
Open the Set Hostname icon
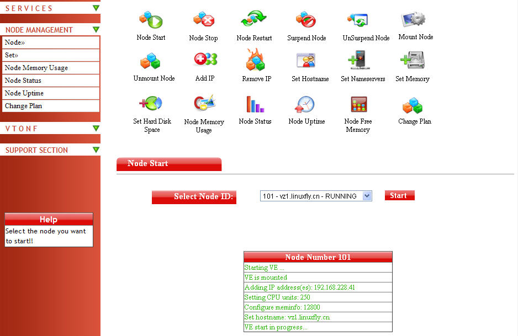point(306,60)
